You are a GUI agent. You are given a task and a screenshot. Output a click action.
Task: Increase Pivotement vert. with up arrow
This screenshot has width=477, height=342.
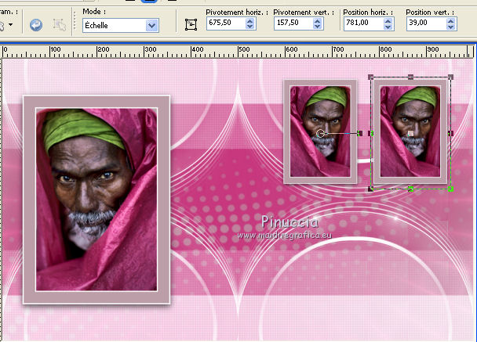[x=317, y=20]
